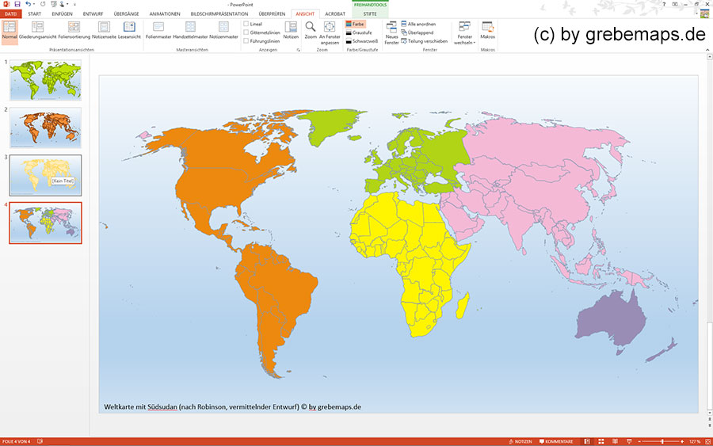
Task: Open the Folienmaster view
Action: [x=158, y=31]
